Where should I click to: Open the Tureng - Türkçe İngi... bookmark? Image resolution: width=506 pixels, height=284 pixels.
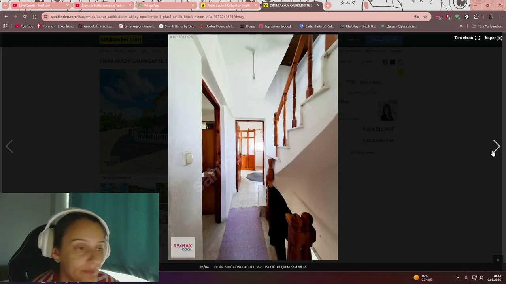[x=55, y=26]
